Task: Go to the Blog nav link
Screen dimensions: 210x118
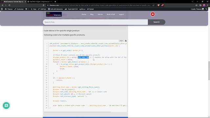Action: pos(92,14)
